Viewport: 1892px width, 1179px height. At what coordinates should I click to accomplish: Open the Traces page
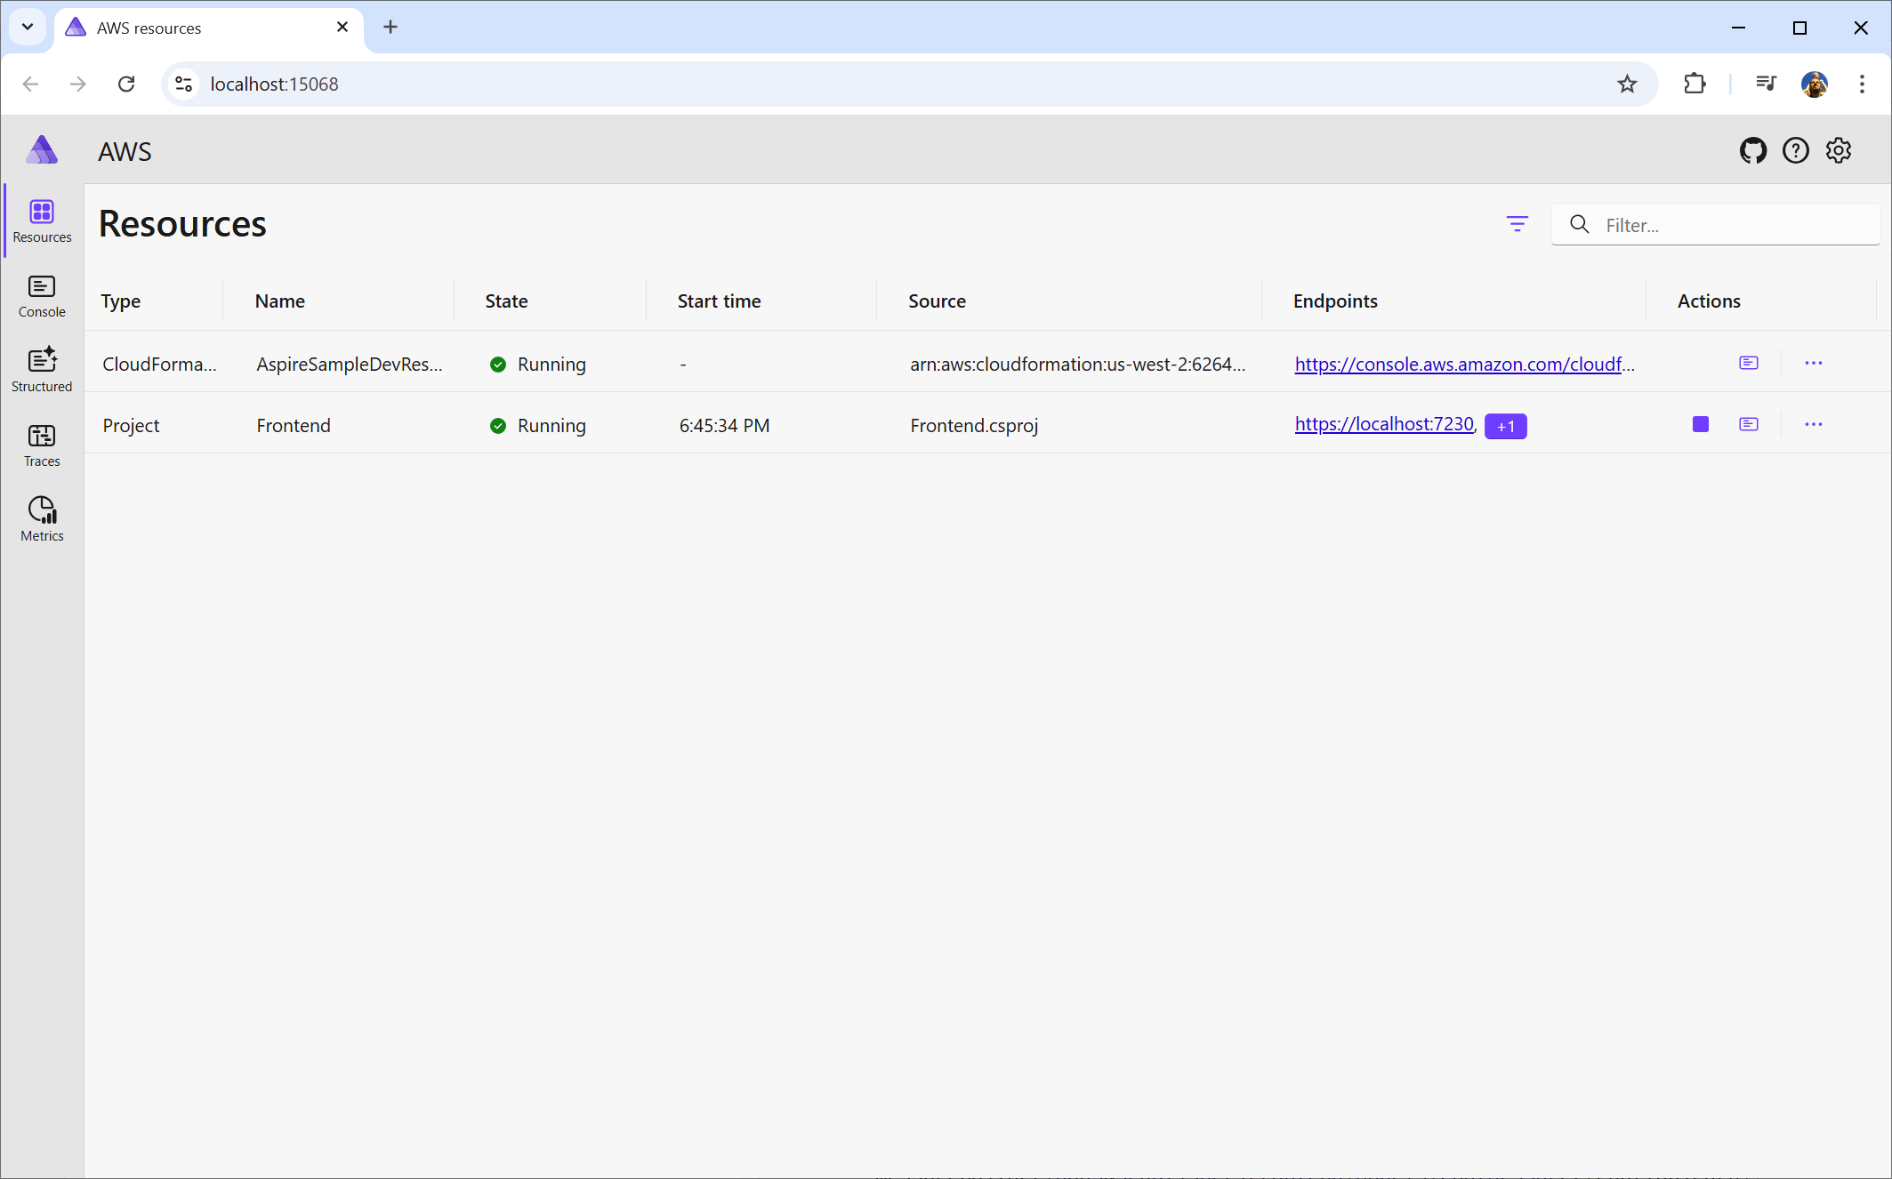(x=42, y=445)
